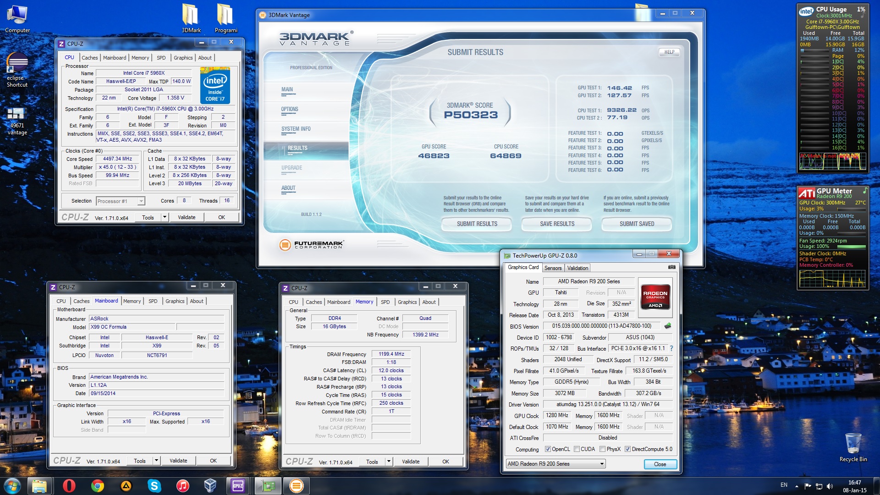Viewport: 880px width, 495px height.
Task: Click the Windows Start orb
Action: (x=12, y=485)
